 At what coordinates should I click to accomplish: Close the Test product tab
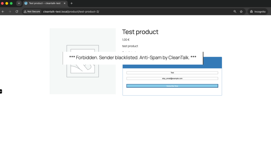pos(65,3)
